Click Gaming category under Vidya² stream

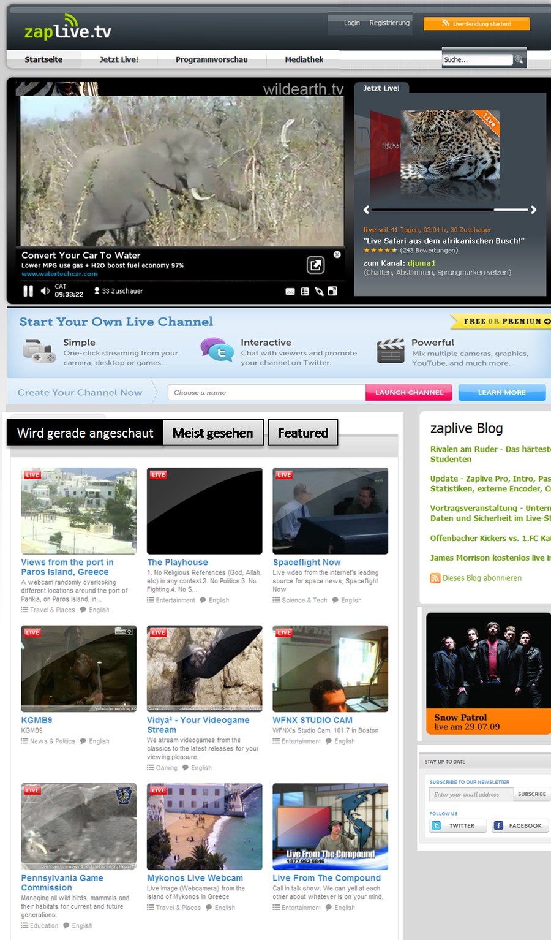coord(167,768)
